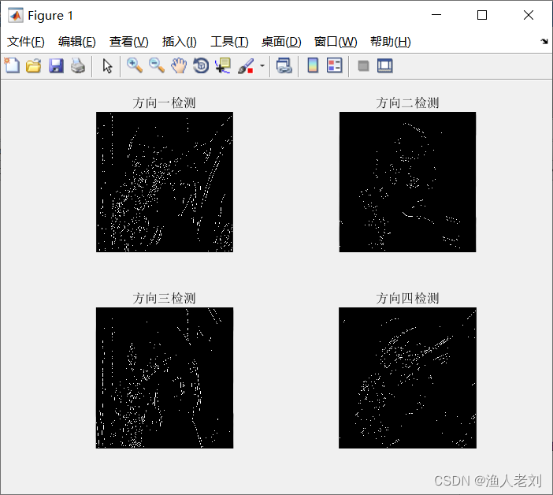This screenshot has width=553, height=495.
Task: Show plot tools and dock figure
Action: [384, 65]
